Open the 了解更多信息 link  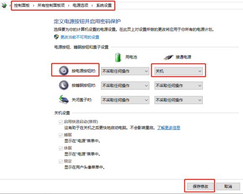(x=168, y=128)
